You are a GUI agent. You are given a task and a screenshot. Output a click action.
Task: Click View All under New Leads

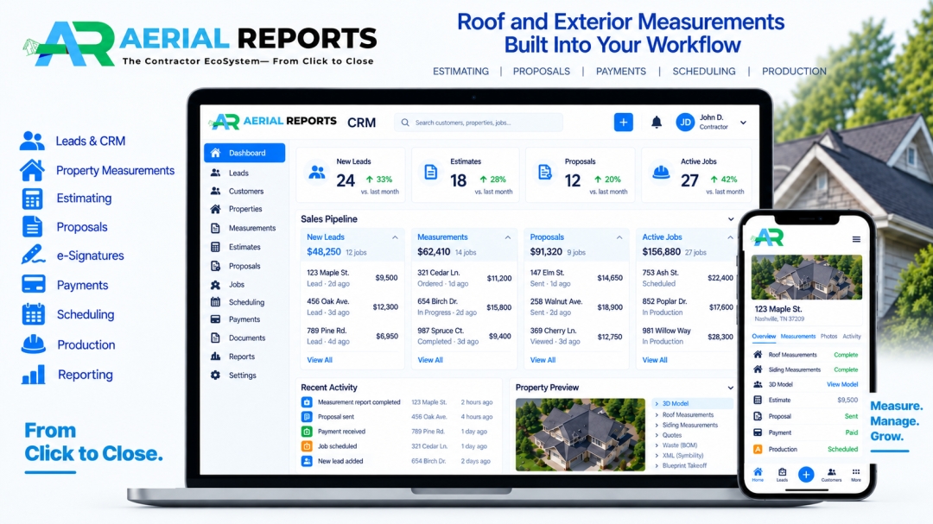tap(320, 360)
